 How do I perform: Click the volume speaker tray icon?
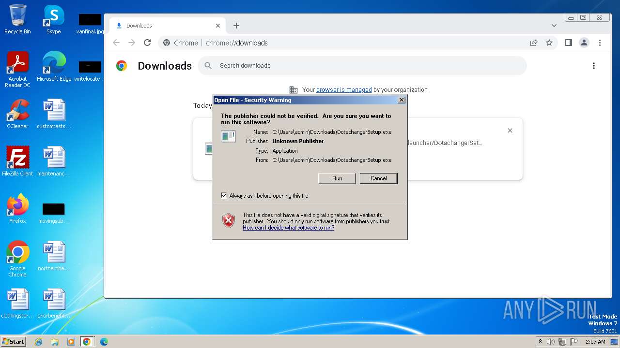pyautogui.click(x=551, y=342)
